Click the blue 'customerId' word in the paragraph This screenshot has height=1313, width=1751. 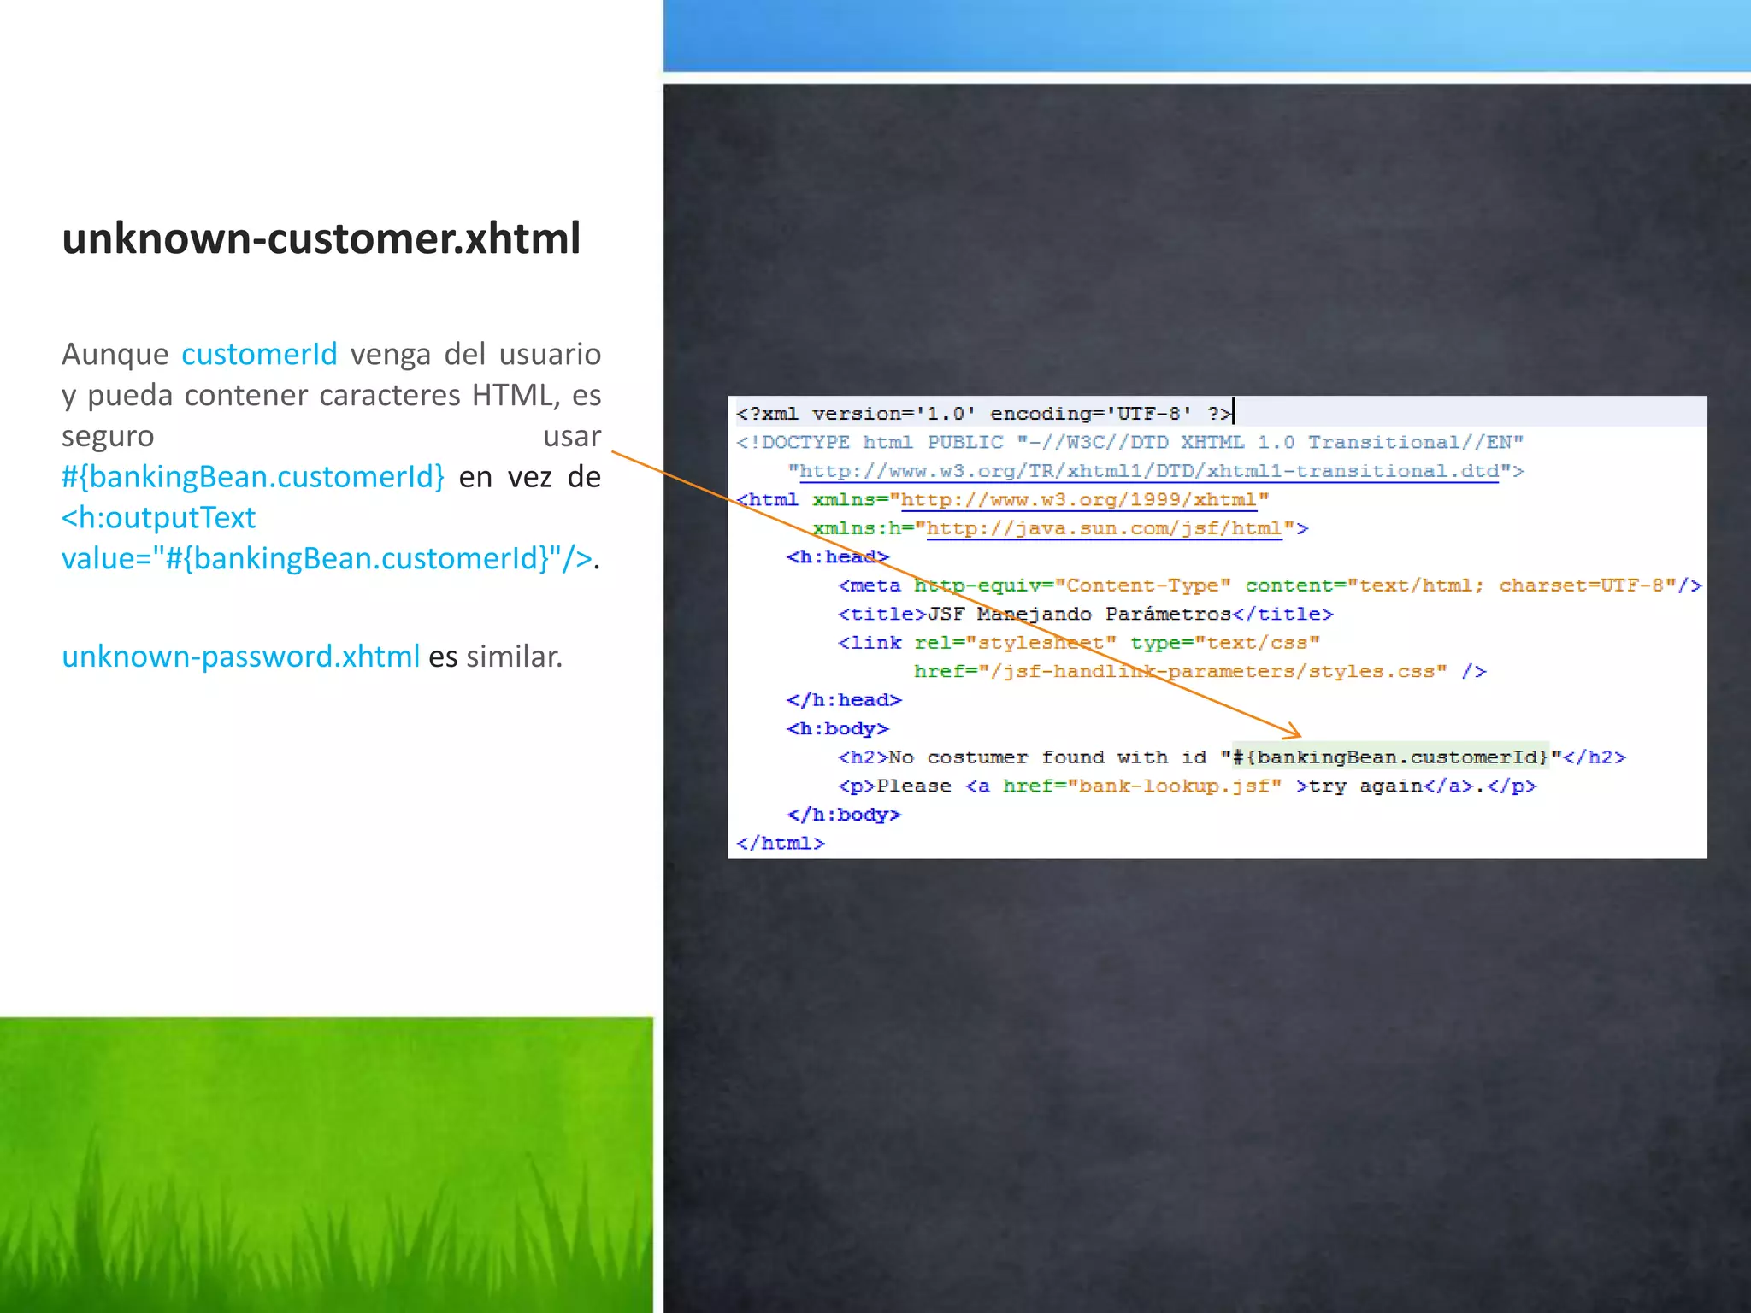click(260, 353)
